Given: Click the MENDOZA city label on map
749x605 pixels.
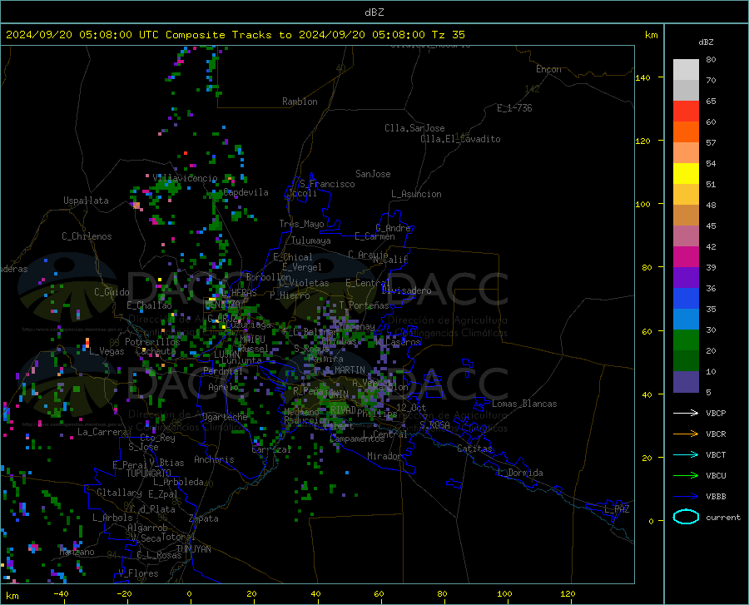Looking at the screenshot, I should pyautogui.click(x=222, y=304).
